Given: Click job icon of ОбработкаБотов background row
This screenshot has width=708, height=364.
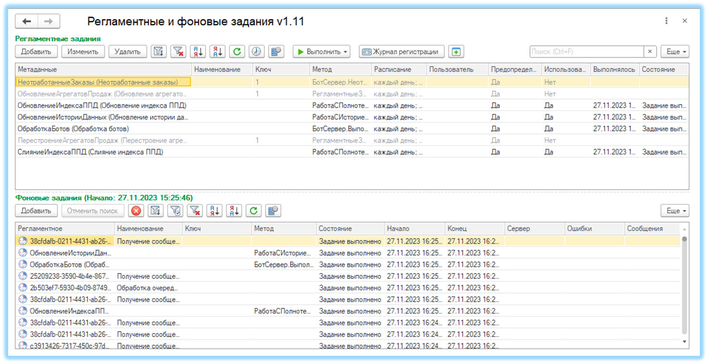Looking at the screenshot, I should 23,264.
